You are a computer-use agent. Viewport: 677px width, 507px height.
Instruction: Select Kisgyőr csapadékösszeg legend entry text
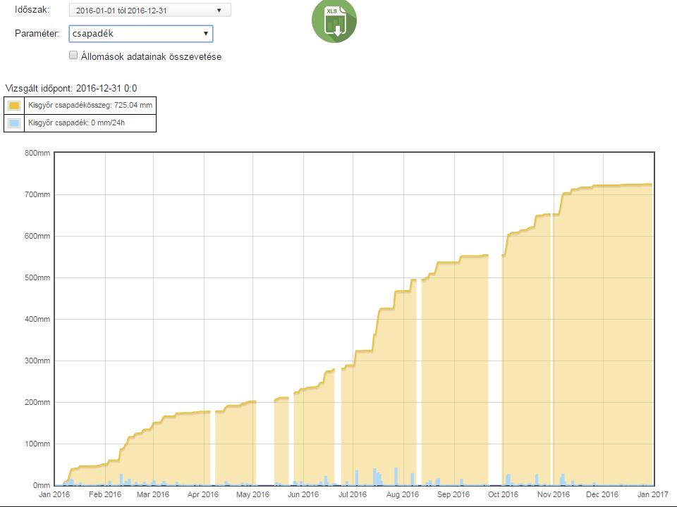tap(90, 105)
